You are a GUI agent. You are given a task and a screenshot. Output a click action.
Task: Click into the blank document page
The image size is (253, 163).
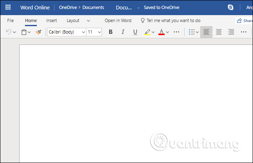pos(136,103)
